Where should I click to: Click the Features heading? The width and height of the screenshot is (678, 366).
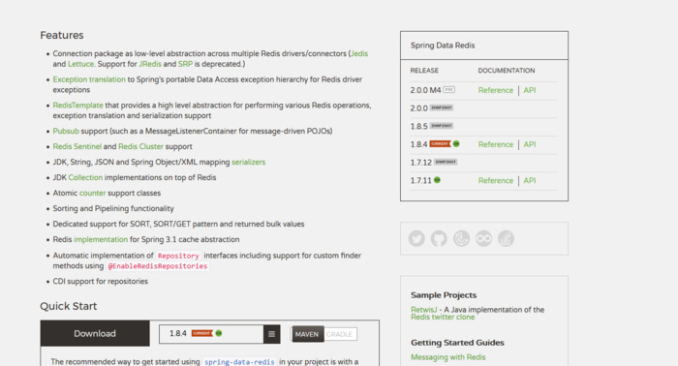click(62, 35)
